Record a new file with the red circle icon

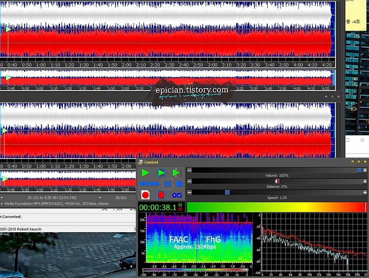pyautogui.click(x=146, y=195)
